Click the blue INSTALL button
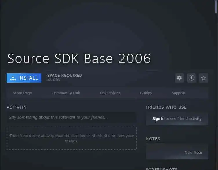The height and width of the screenshot is (170, 218). click(24, 78)
